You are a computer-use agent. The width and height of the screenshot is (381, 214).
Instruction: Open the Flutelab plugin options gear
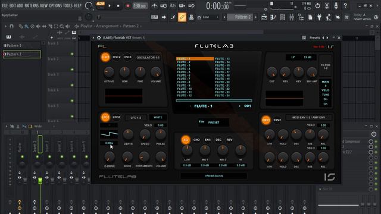[99, 37]
